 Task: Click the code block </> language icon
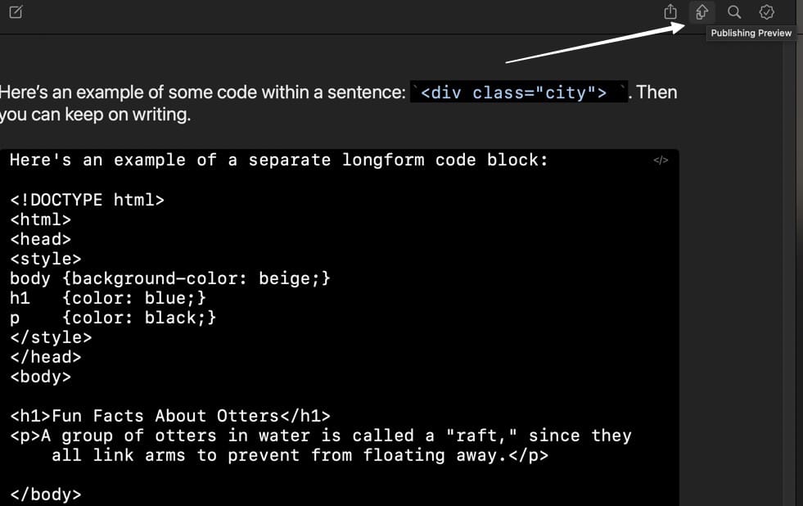(661, 160)
